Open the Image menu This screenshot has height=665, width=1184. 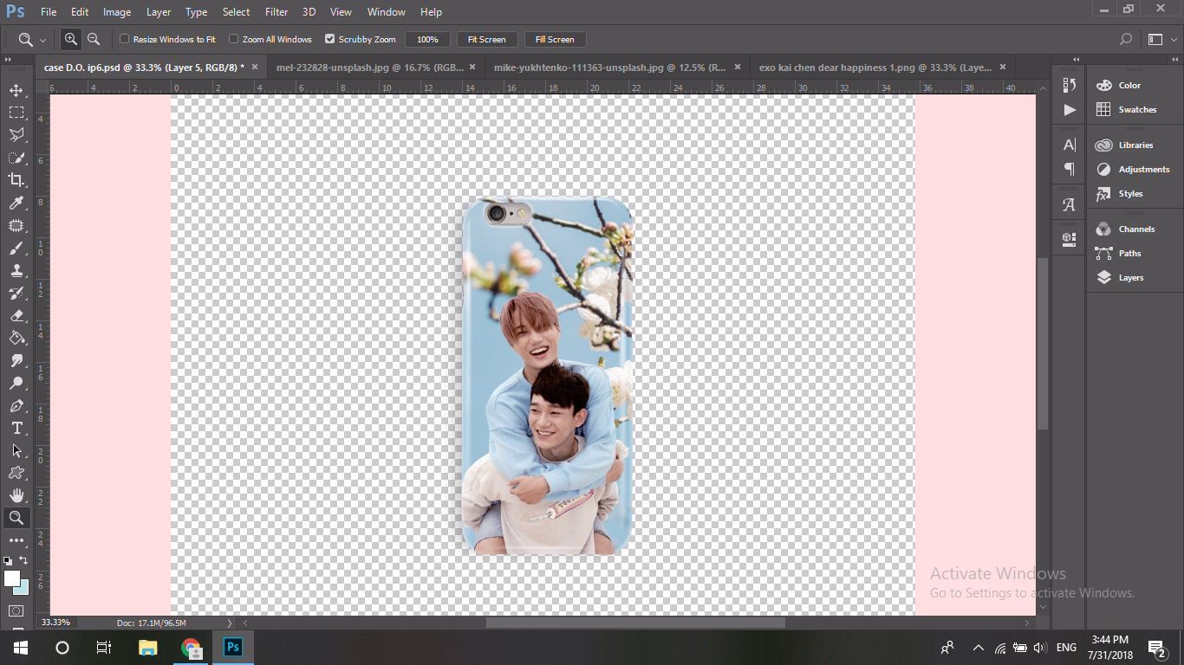pyautogui.click(x=117, y=12)
